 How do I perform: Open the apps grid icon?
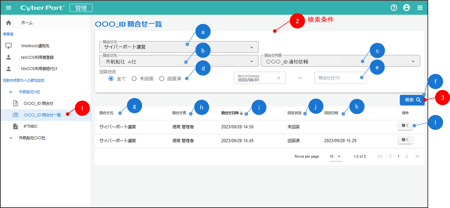click(x=420, y=8)
